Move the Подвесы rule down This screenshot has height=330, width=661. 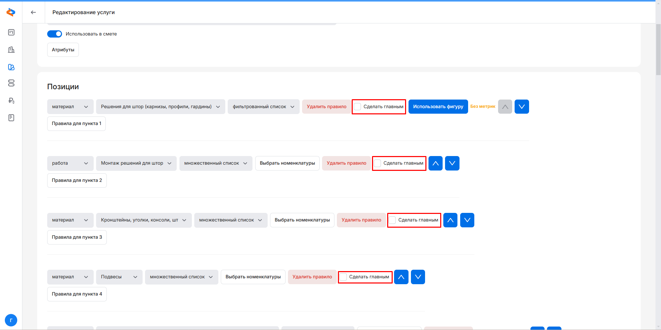click(418, 277)
